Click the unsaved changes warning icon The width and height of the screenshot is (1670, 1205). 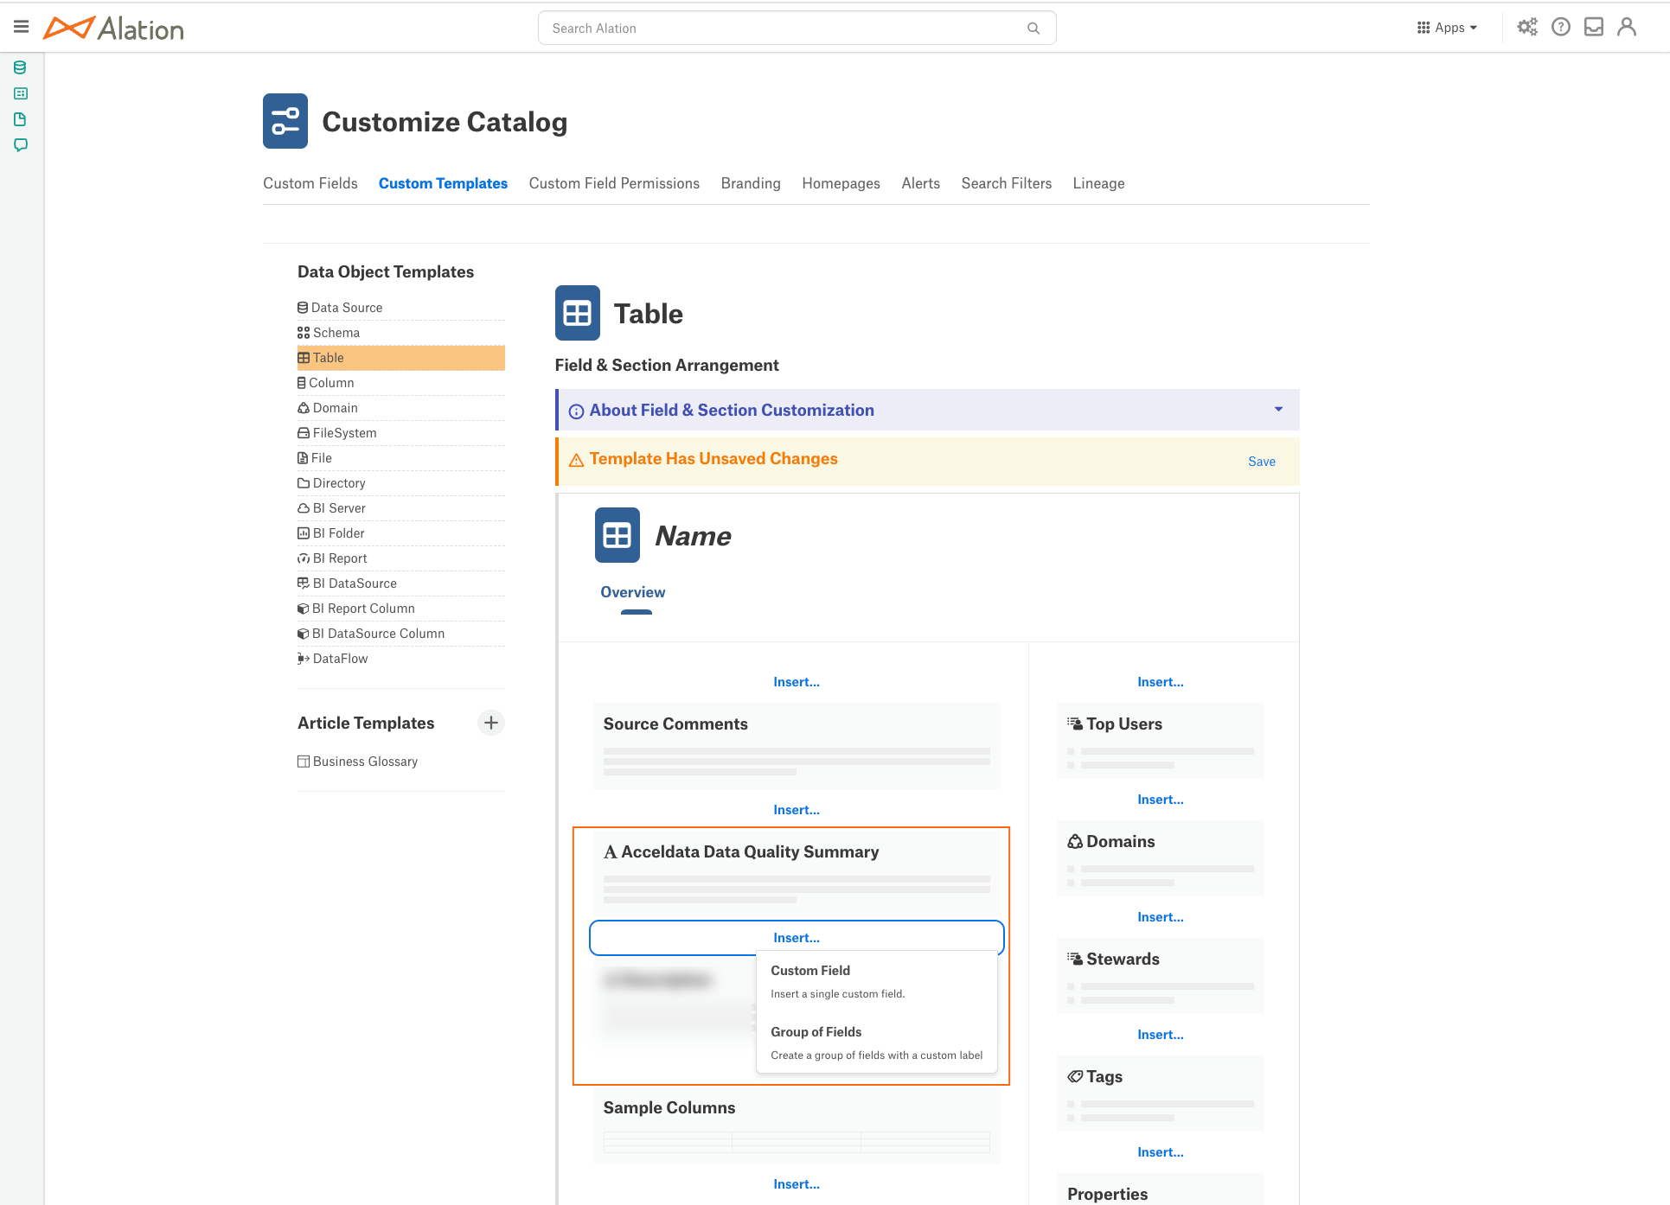(x=576, y=460)
